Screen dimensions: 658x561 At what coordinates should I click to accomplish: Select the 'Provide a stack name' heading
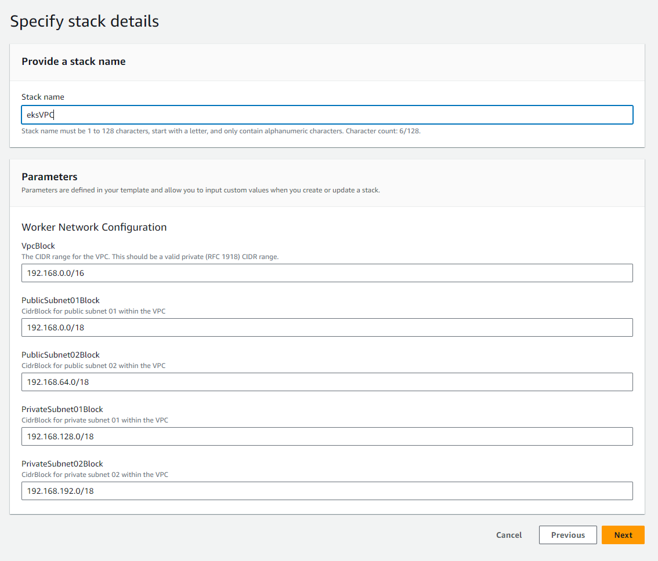74,61
